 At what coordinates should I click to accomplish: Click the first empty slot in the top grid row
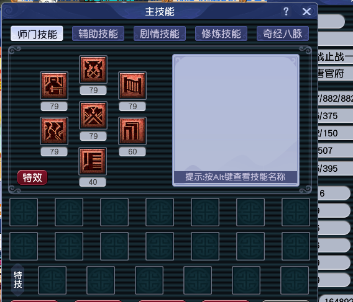(24, 212)
